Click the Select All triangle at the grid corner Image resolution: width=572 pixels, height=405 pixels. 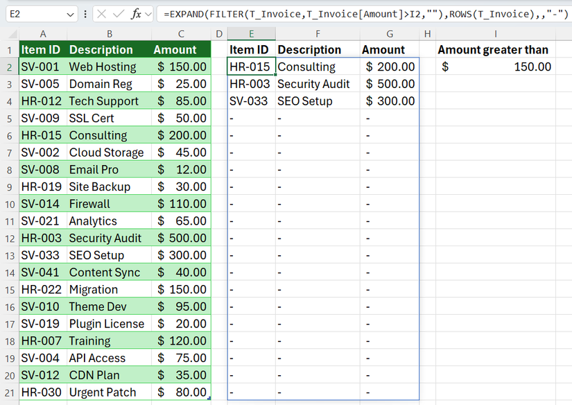[9, 32]
